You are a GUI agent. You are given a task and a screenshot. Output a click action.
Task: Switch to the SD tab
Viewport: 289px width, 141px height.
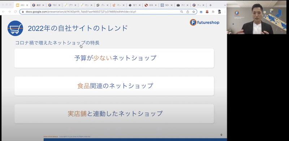click(167, 5)
